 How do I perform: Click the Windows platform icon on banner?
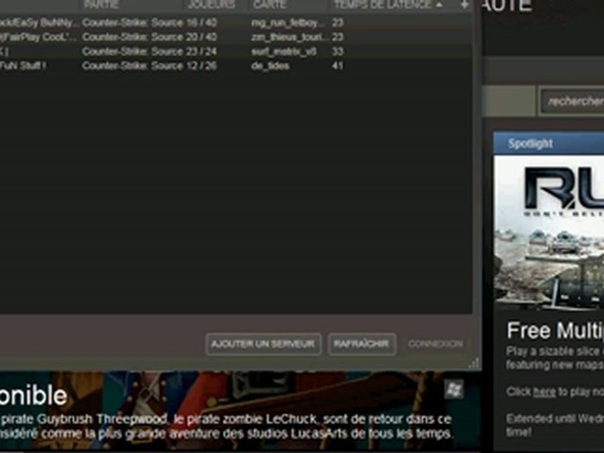pos(454,389)
